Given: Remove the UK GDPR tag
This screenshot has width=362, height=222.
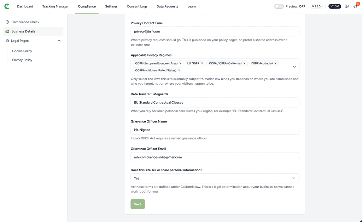Looking at the screenshot, I should (202, 64).
